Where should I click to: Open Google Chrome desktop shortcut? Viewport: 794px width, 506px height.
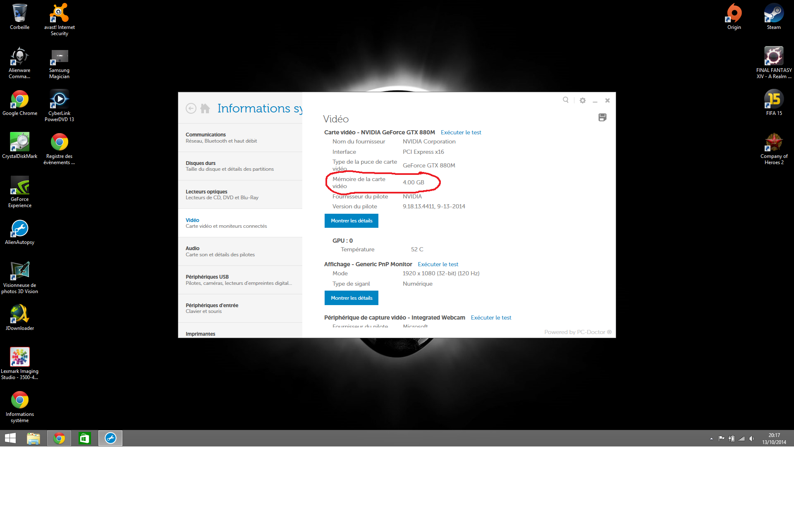(20, 103)
